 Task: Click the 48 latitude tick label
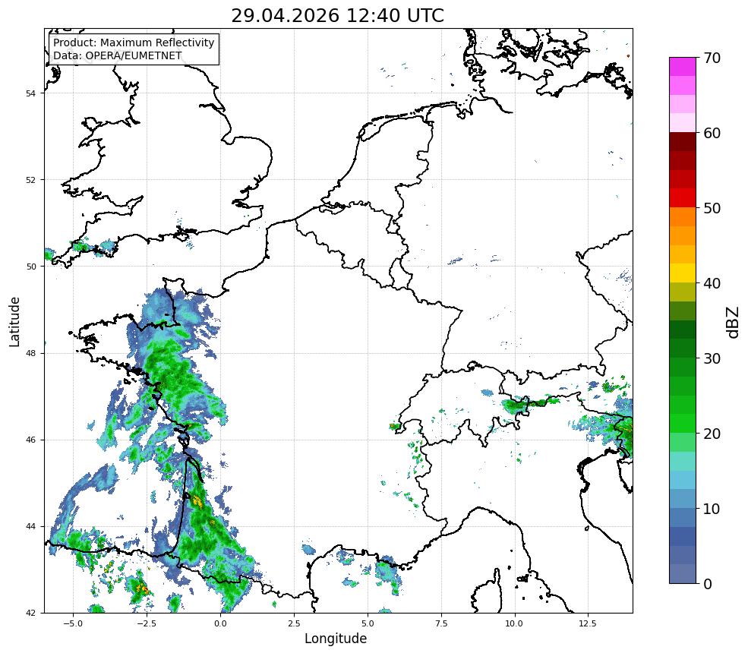coord(30,353)
